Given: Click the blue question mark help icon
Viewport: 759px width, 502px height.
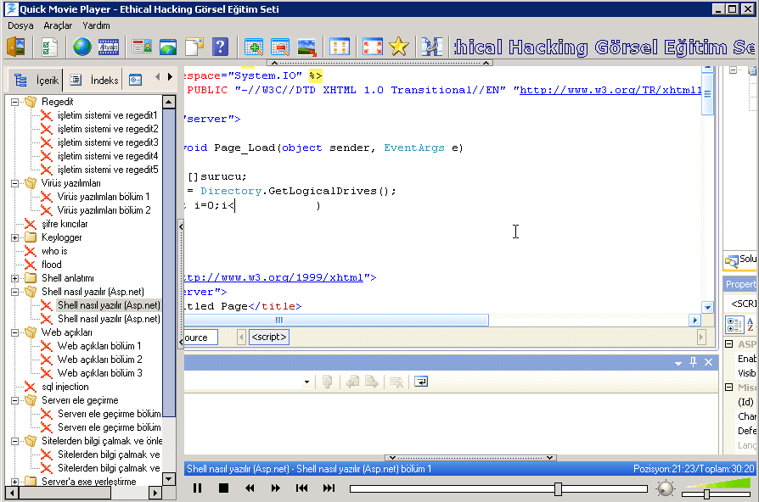Looking at the screenshot, I should pos(220,47).
